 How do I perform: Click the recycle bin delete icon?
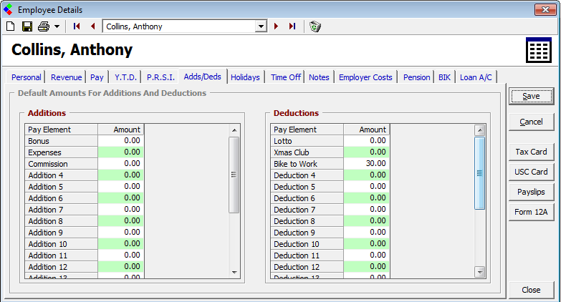coord(315,26)
